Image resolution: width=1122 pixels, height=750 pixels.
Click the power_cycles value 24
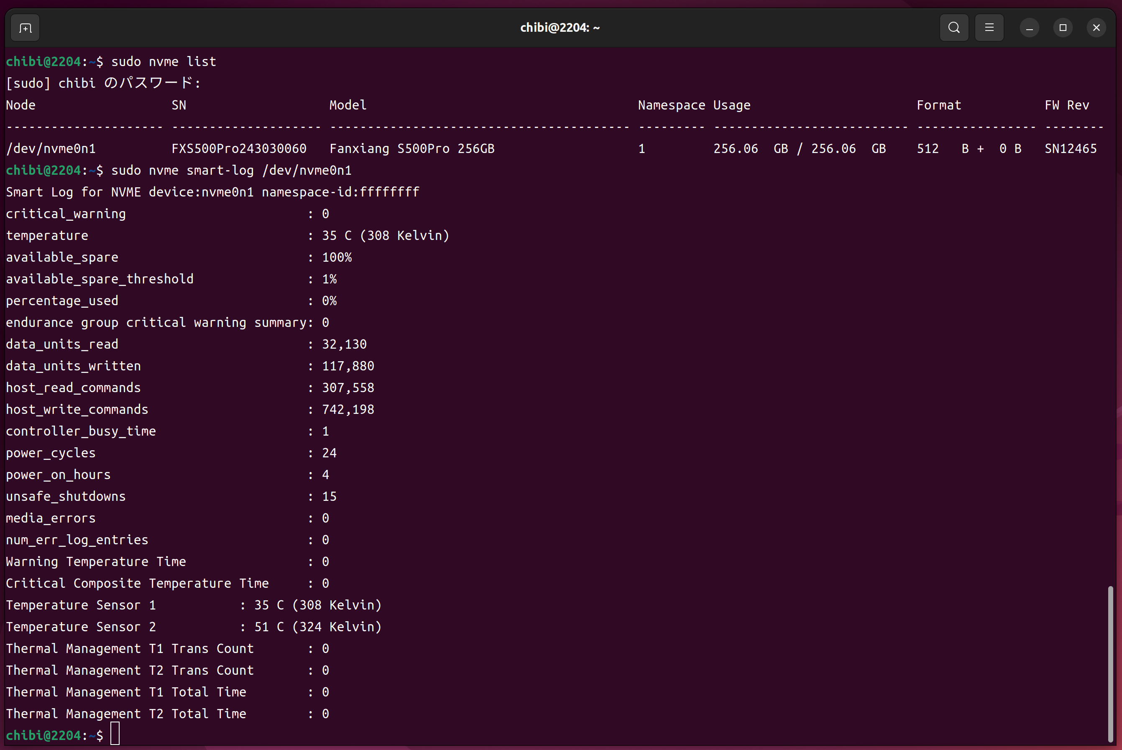point(329,453)
